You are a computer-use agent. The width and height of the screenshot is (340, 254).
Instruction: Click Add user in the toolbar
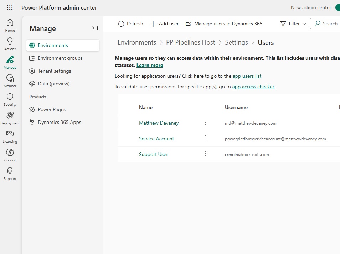click(x=164, y=24)
